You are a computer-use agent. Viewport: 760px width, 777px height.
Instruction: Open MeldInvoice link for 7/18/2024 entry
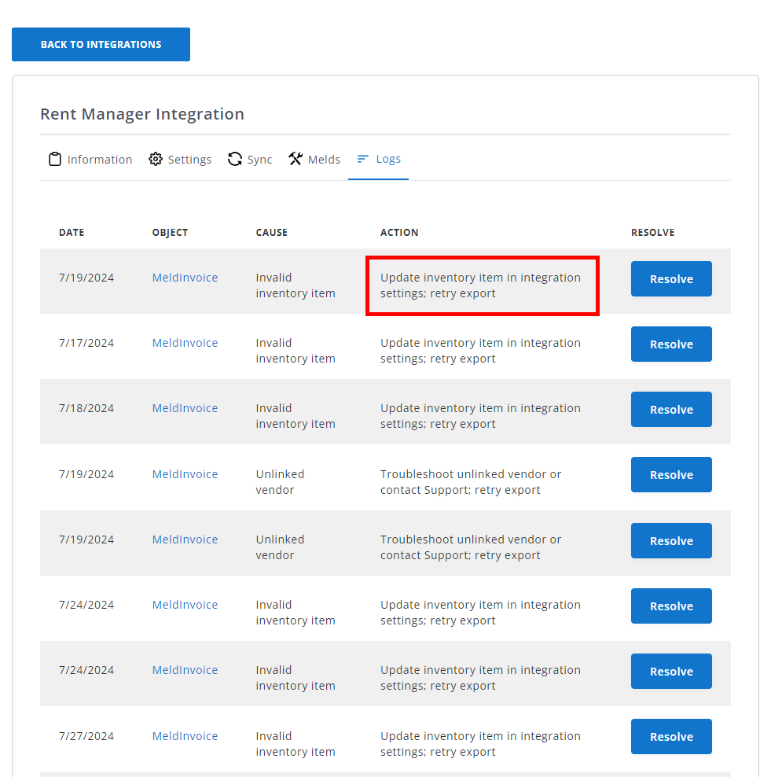185,408
